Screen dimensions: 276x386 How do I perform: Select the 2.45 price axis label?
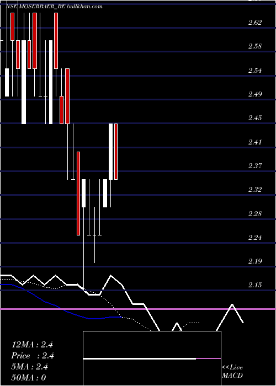pos(255,117)
